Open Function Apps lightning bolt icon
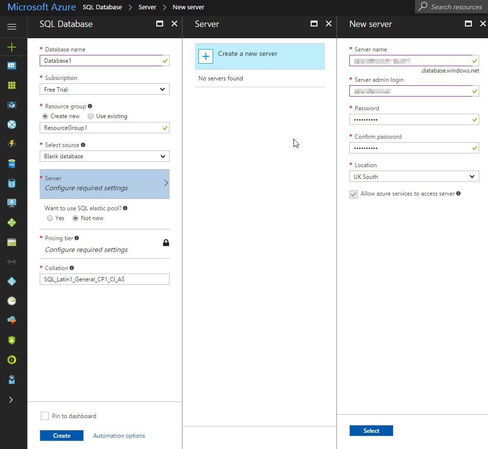The image size is (488, 449). pyautogui.click(x=12, y=144)
